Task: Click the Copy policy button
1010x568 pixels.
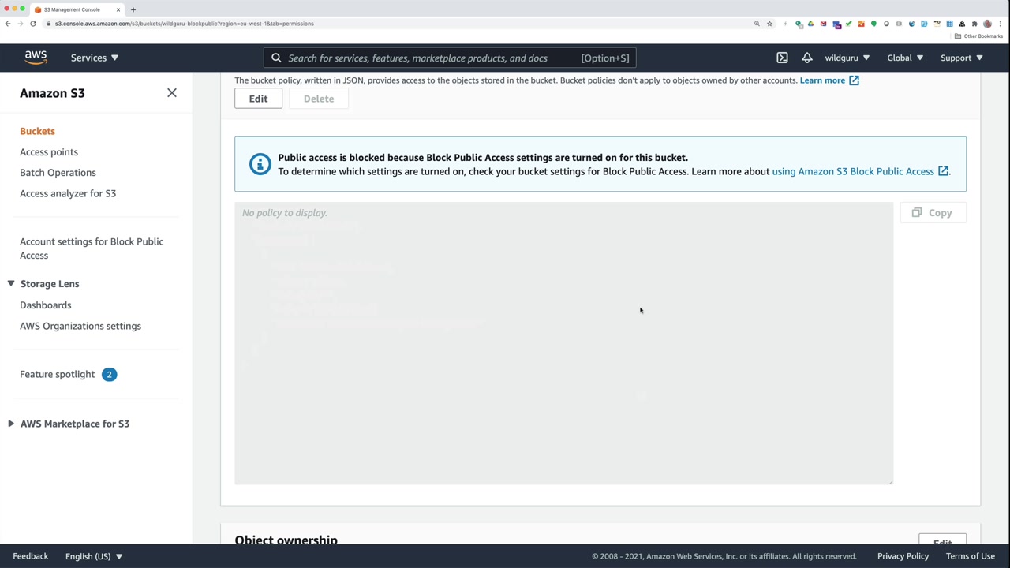Action: (933, 213)
